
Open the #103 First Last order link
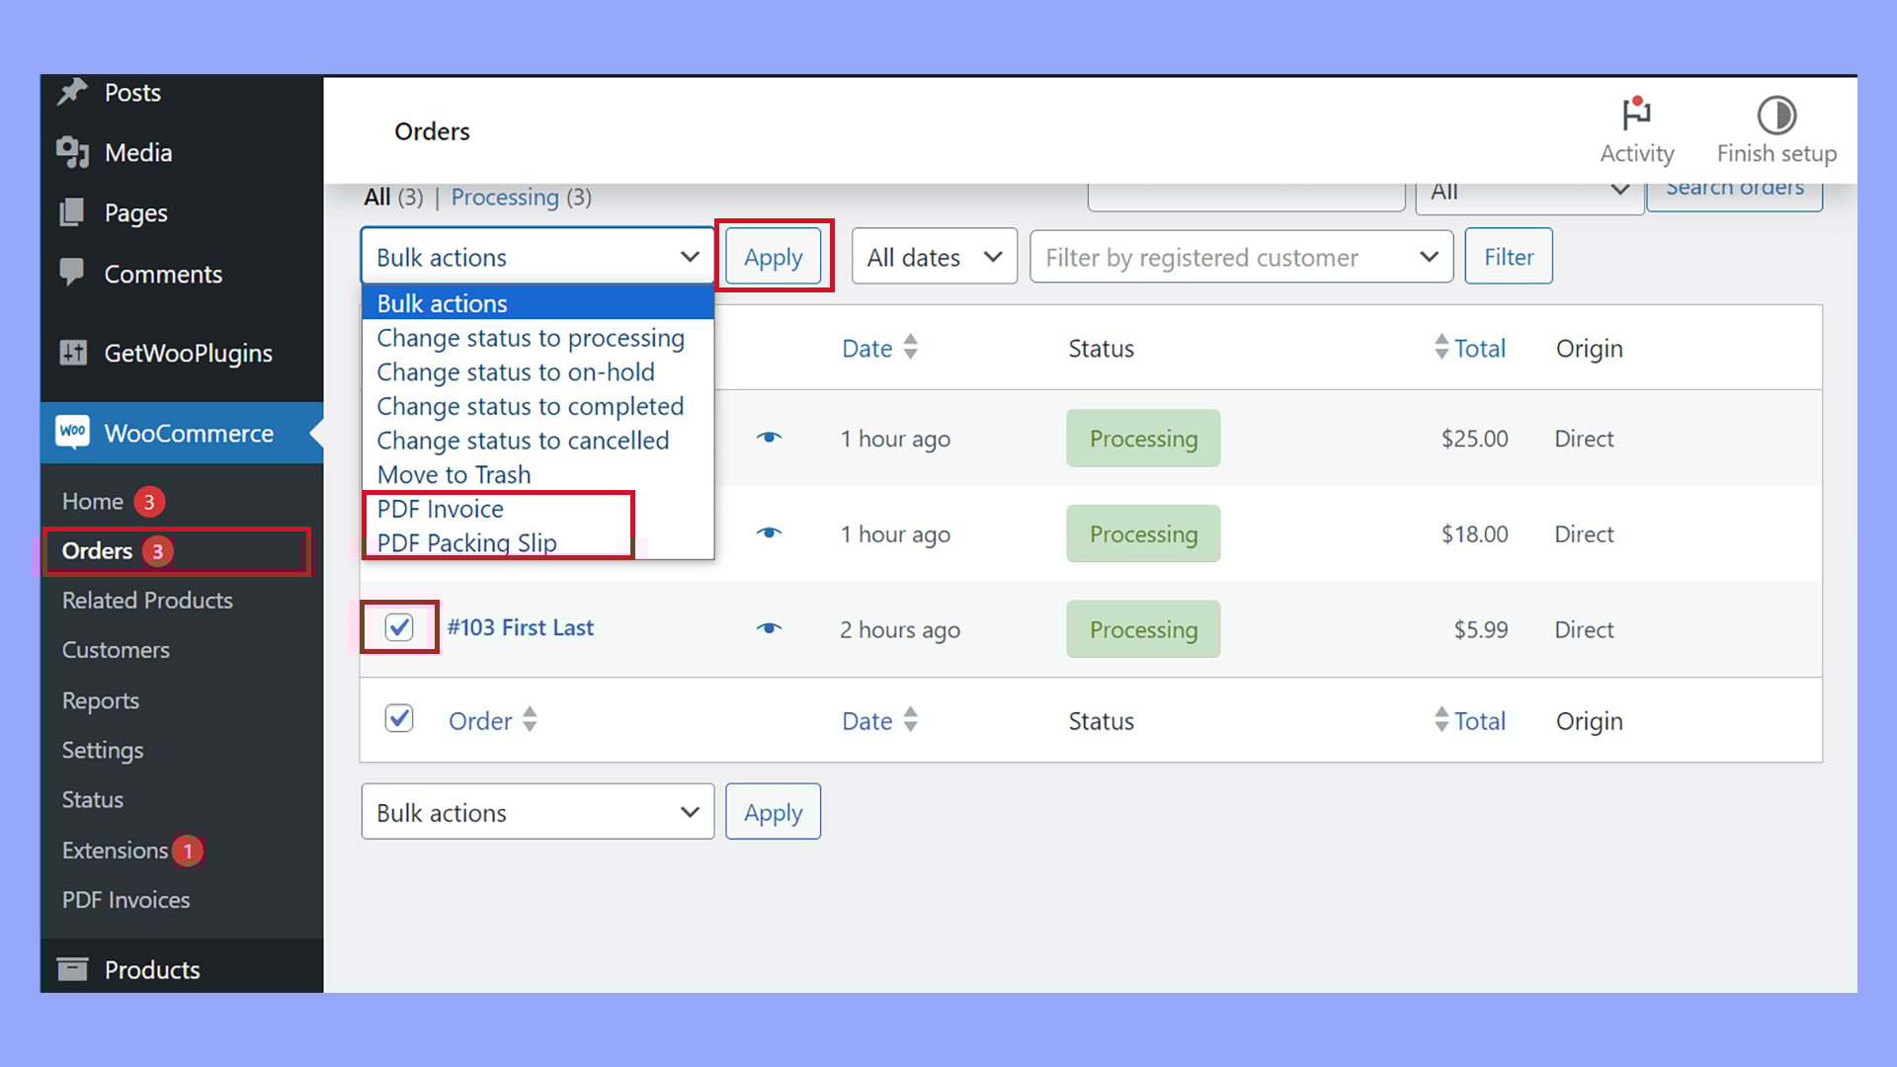coord(520,627)
